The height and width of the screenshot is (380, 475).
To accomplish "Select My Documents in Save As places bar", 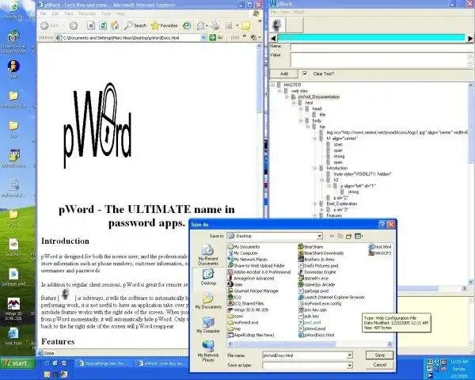I will (x=208, y=301).
